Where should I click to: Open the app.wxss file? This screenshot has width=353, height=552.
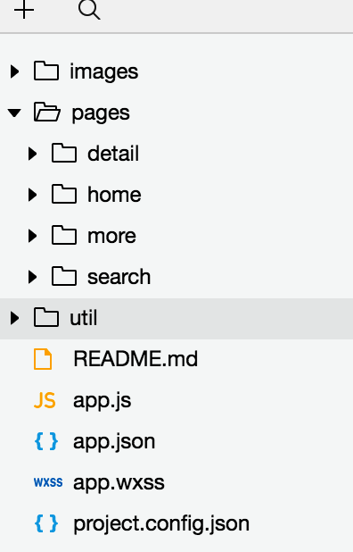(176, 482)
